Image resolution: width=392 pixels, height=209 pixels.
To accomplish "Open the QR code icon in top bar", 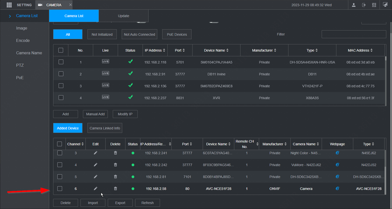I will click(x=374, y=5).
